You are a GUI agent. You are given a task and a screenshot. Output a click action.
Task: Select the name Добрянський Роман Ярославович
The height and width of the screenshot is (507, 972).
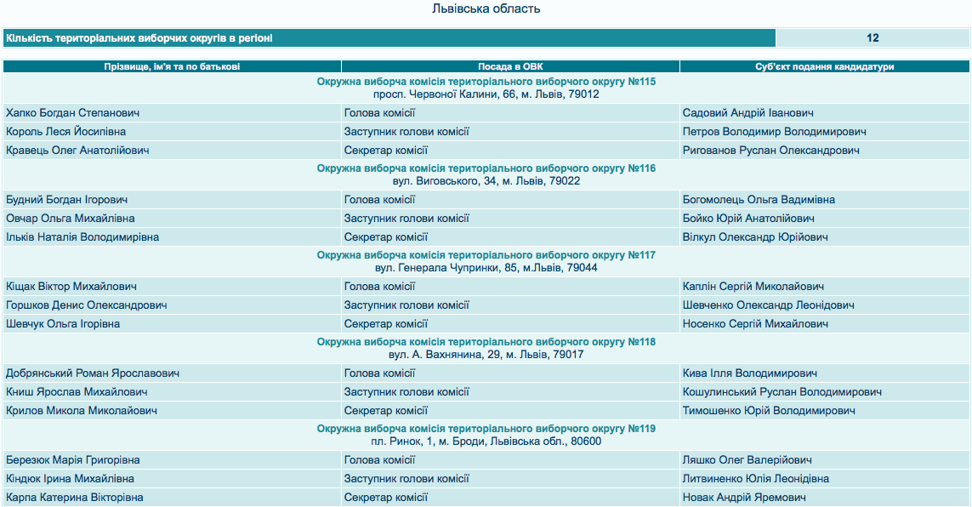[x=92, y=373]
